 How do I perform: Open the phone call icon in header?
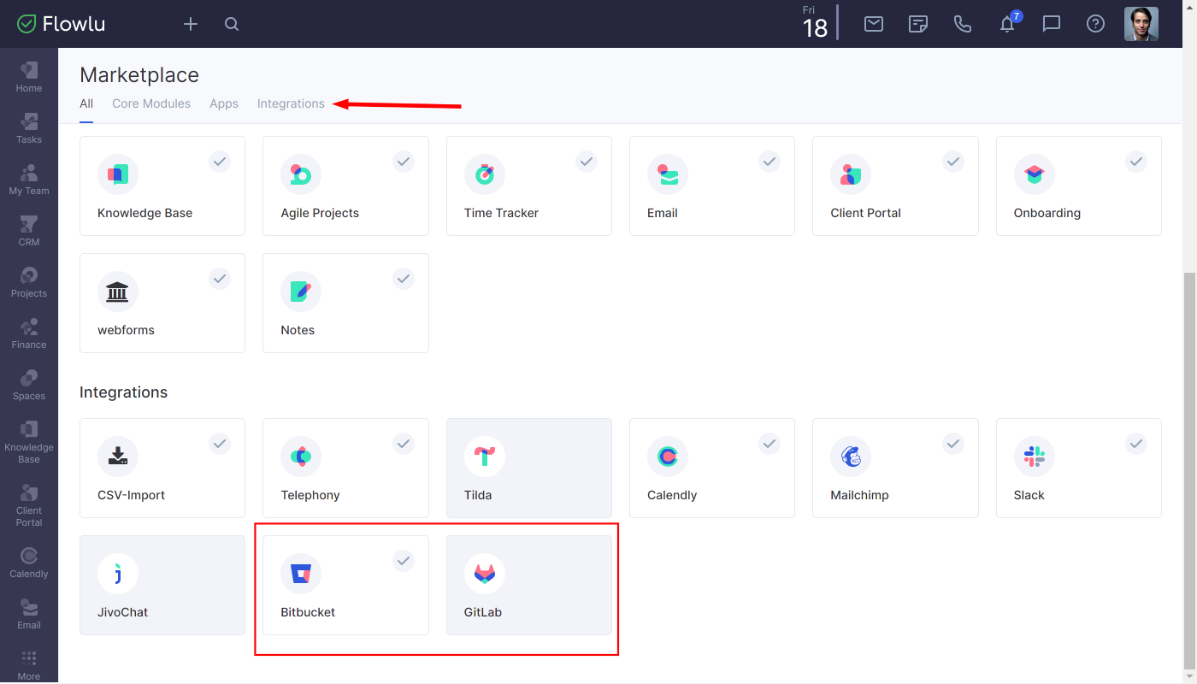(x=963, y=24)
